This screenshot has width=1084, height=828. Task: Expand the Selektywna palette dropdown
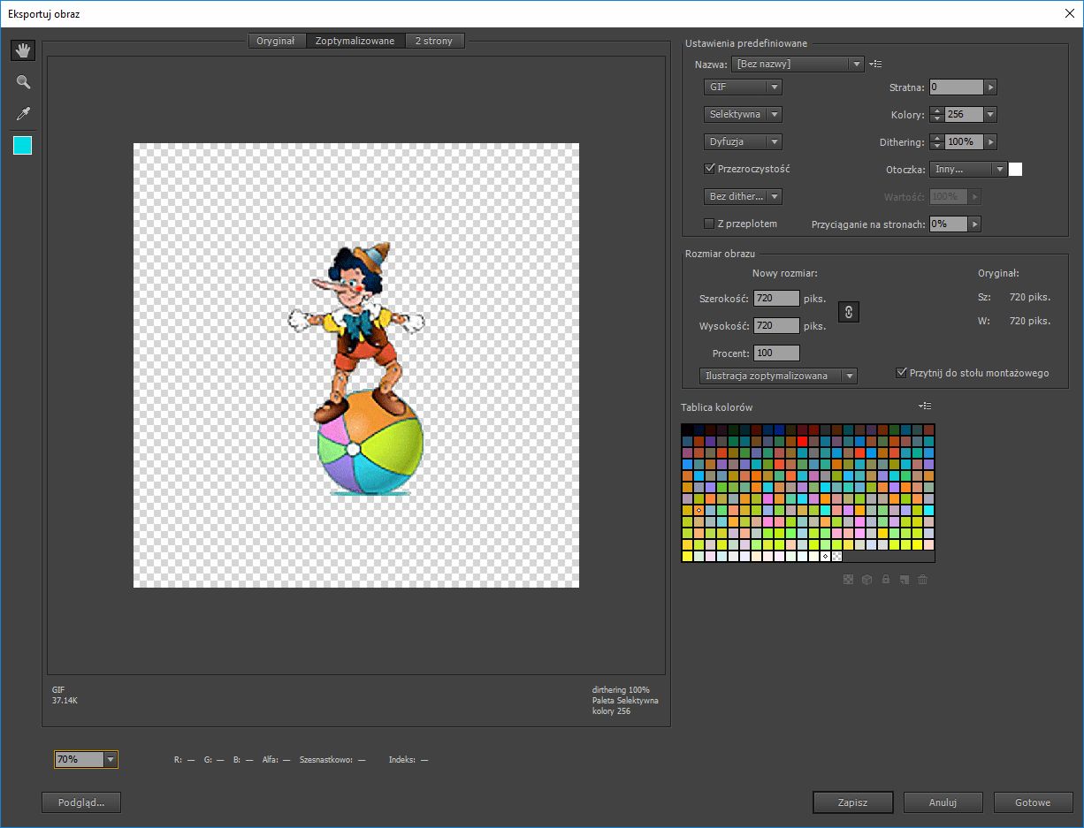(x=743, y=114)
